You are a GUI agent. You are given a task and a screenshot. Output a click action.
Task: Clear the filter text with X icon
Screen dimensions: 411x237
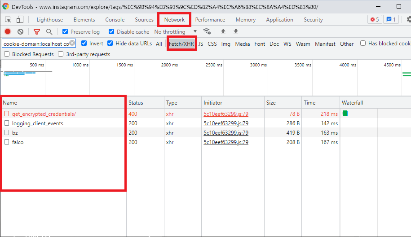click(72, 43)
